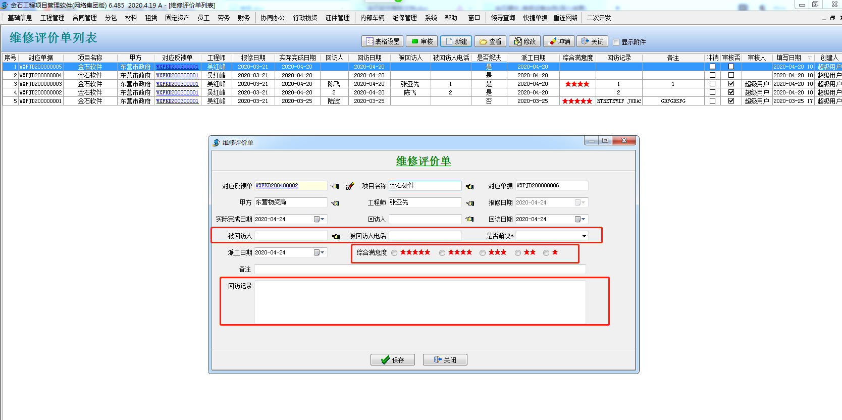Click the lookup icon beside 被回访人 field
This screenshot has height=420, width=842.
(335, 236)
